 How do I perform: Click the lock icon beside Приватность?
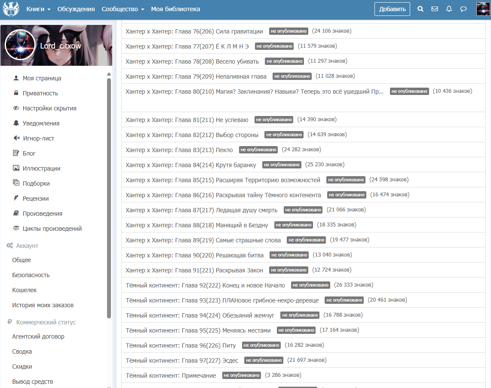coord(16,93)
